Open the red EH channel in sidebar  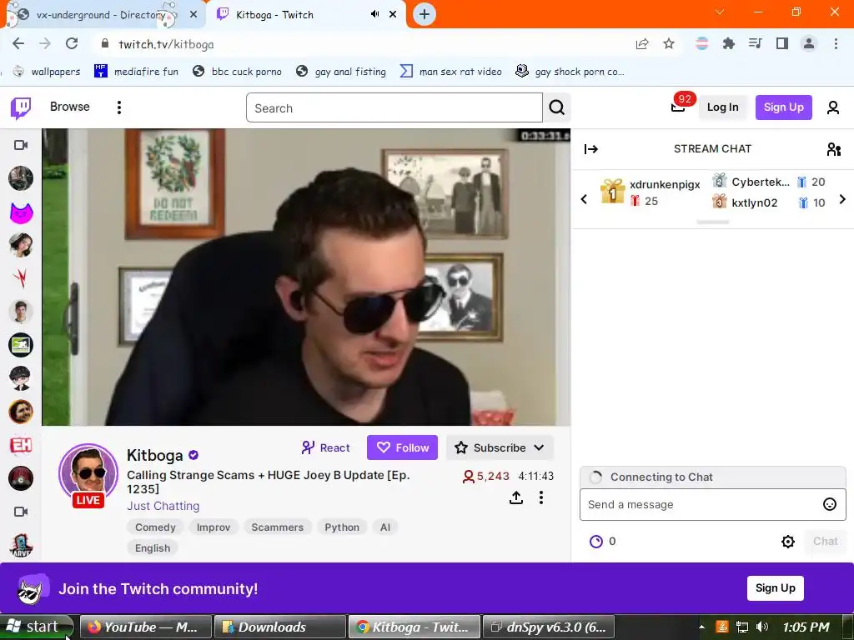[x=21, y=445]
